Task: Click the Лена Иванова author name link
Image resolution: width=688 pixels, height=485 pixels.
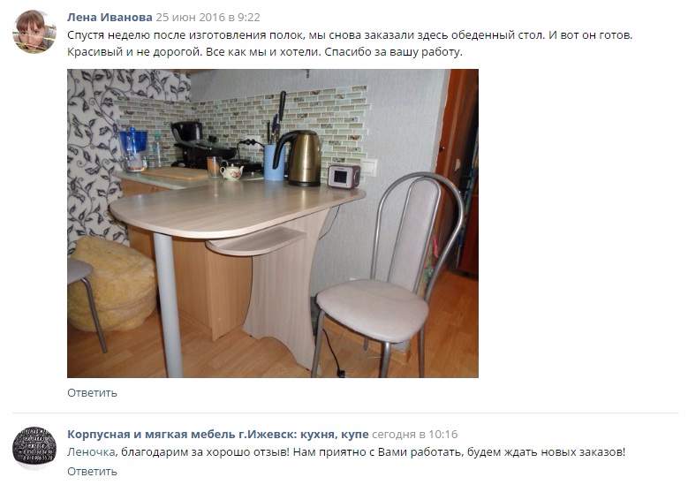Action: click(110, 17)
